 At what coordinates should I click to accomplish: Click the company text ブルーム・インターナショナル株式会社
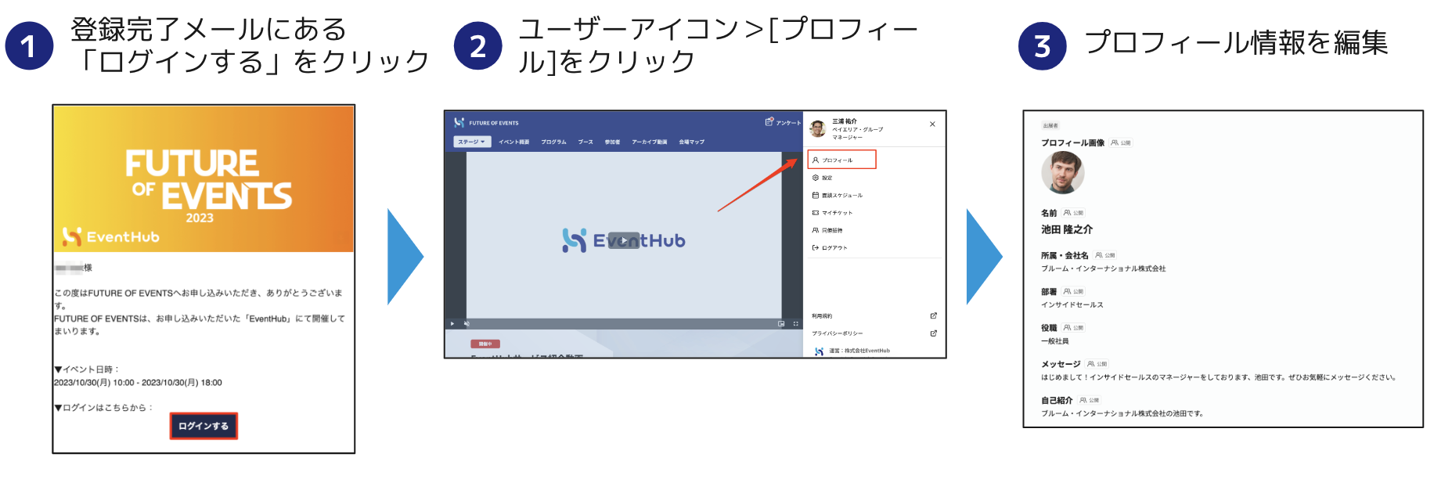click(x=1104, y=268)
